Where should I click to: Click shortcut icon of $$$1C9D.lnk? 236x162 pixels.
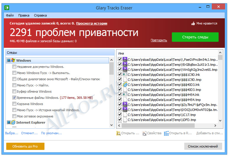125,74
